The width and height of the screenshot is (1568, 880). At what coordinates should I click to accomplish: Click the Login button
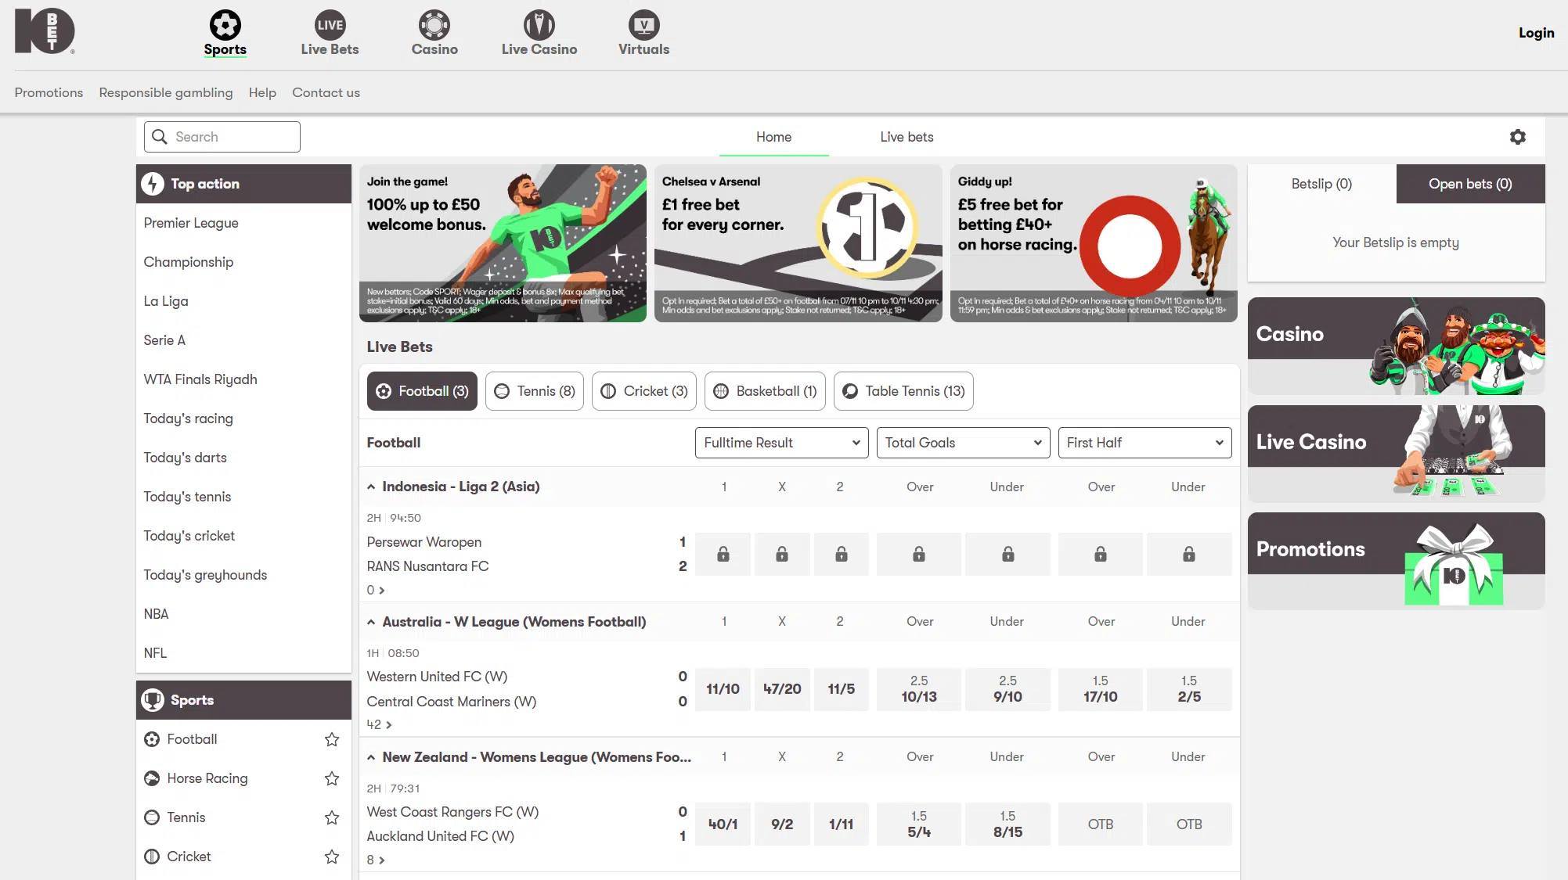pyautogui.click(x=1536, y=33)
